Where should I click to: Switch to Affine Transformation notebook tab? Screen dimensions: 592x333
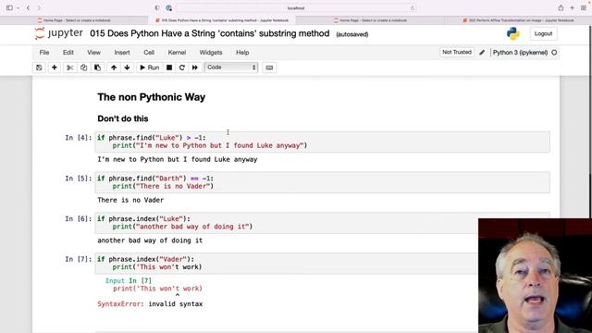[518, 20]
